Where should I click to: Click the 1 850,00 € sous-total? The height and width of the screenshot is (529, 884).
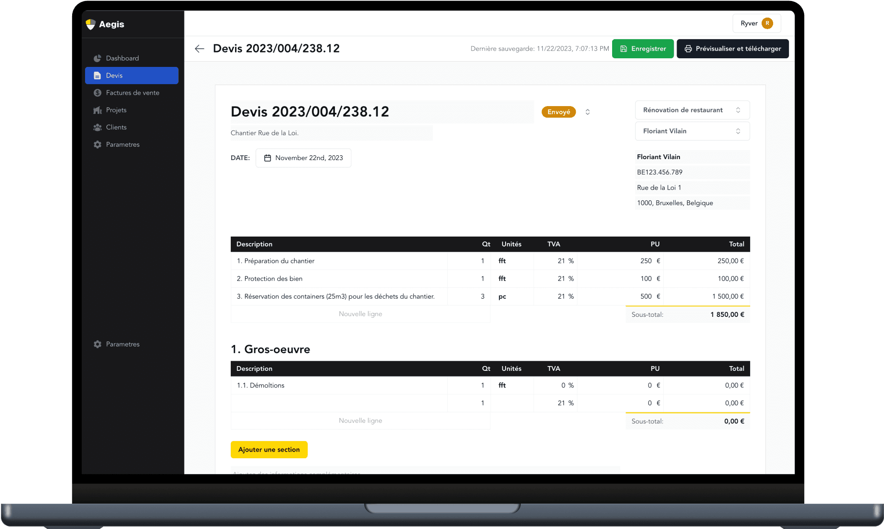point(727,314)
